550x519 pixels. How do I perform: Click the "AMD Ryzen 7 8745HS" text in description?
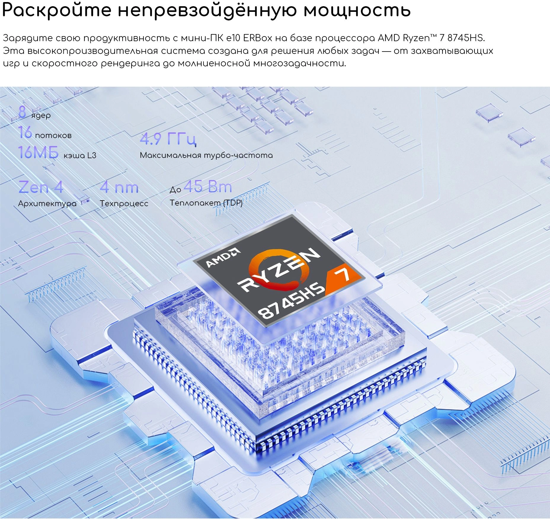(431, 38)
